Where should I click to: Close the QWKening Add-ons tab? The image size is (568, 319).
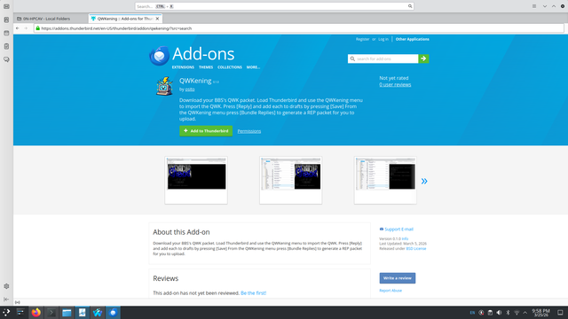157,19
